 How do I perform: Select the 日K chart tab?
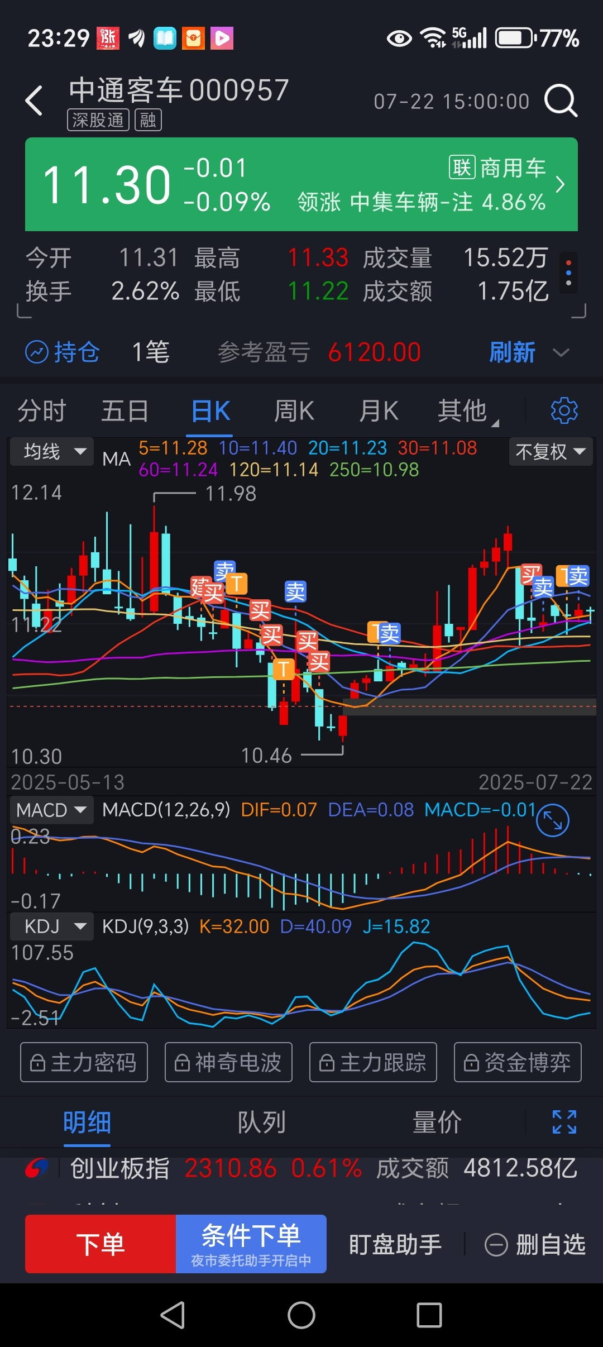click(210, 411)
